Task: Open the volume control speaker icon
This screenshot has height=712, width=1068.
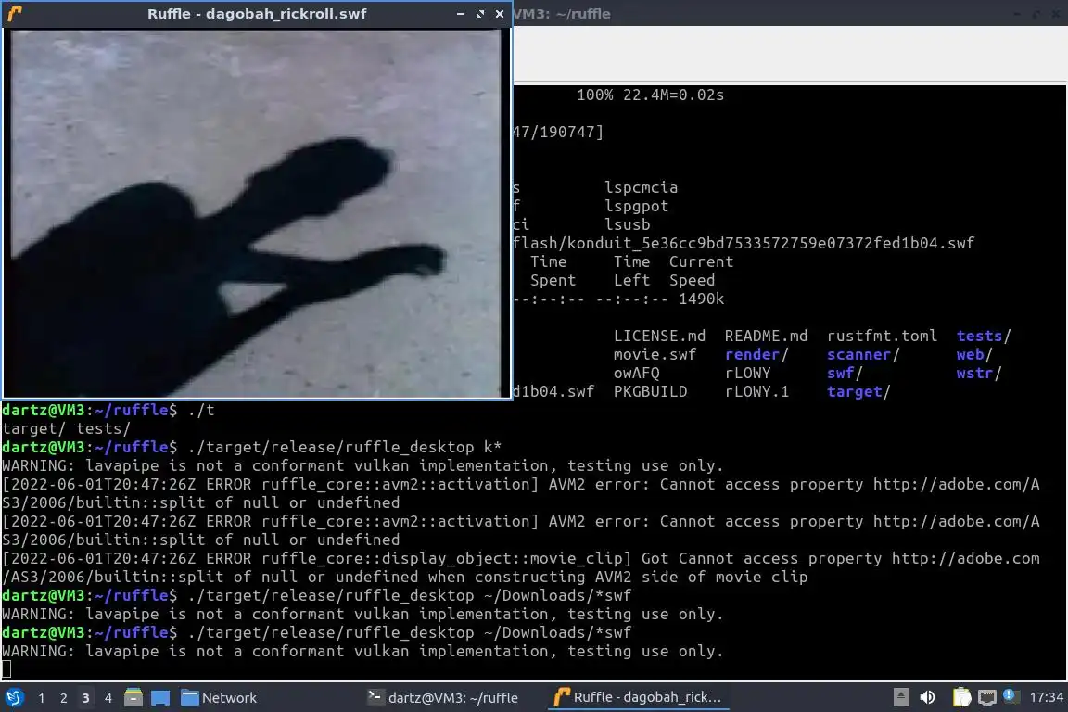Action: coord(927,697)
